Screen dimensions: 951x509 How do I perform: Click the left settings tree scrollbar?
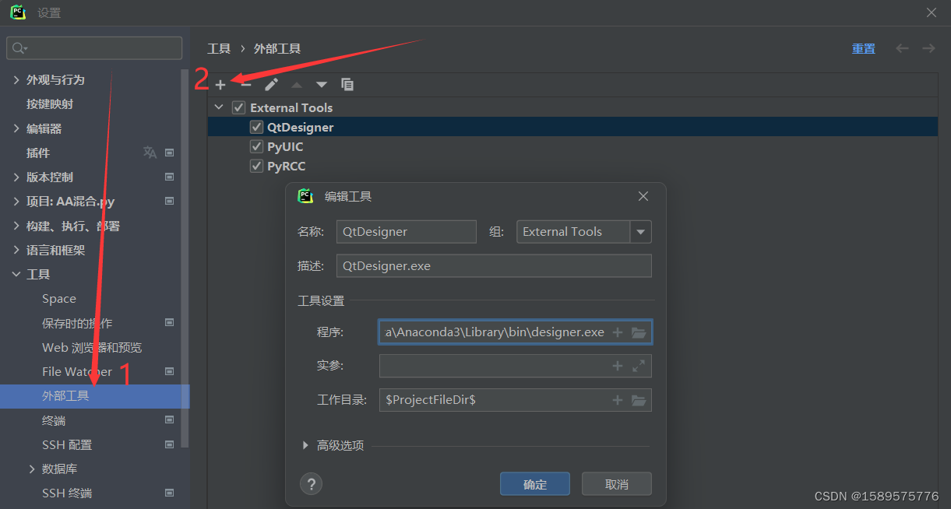pos(185,257)
